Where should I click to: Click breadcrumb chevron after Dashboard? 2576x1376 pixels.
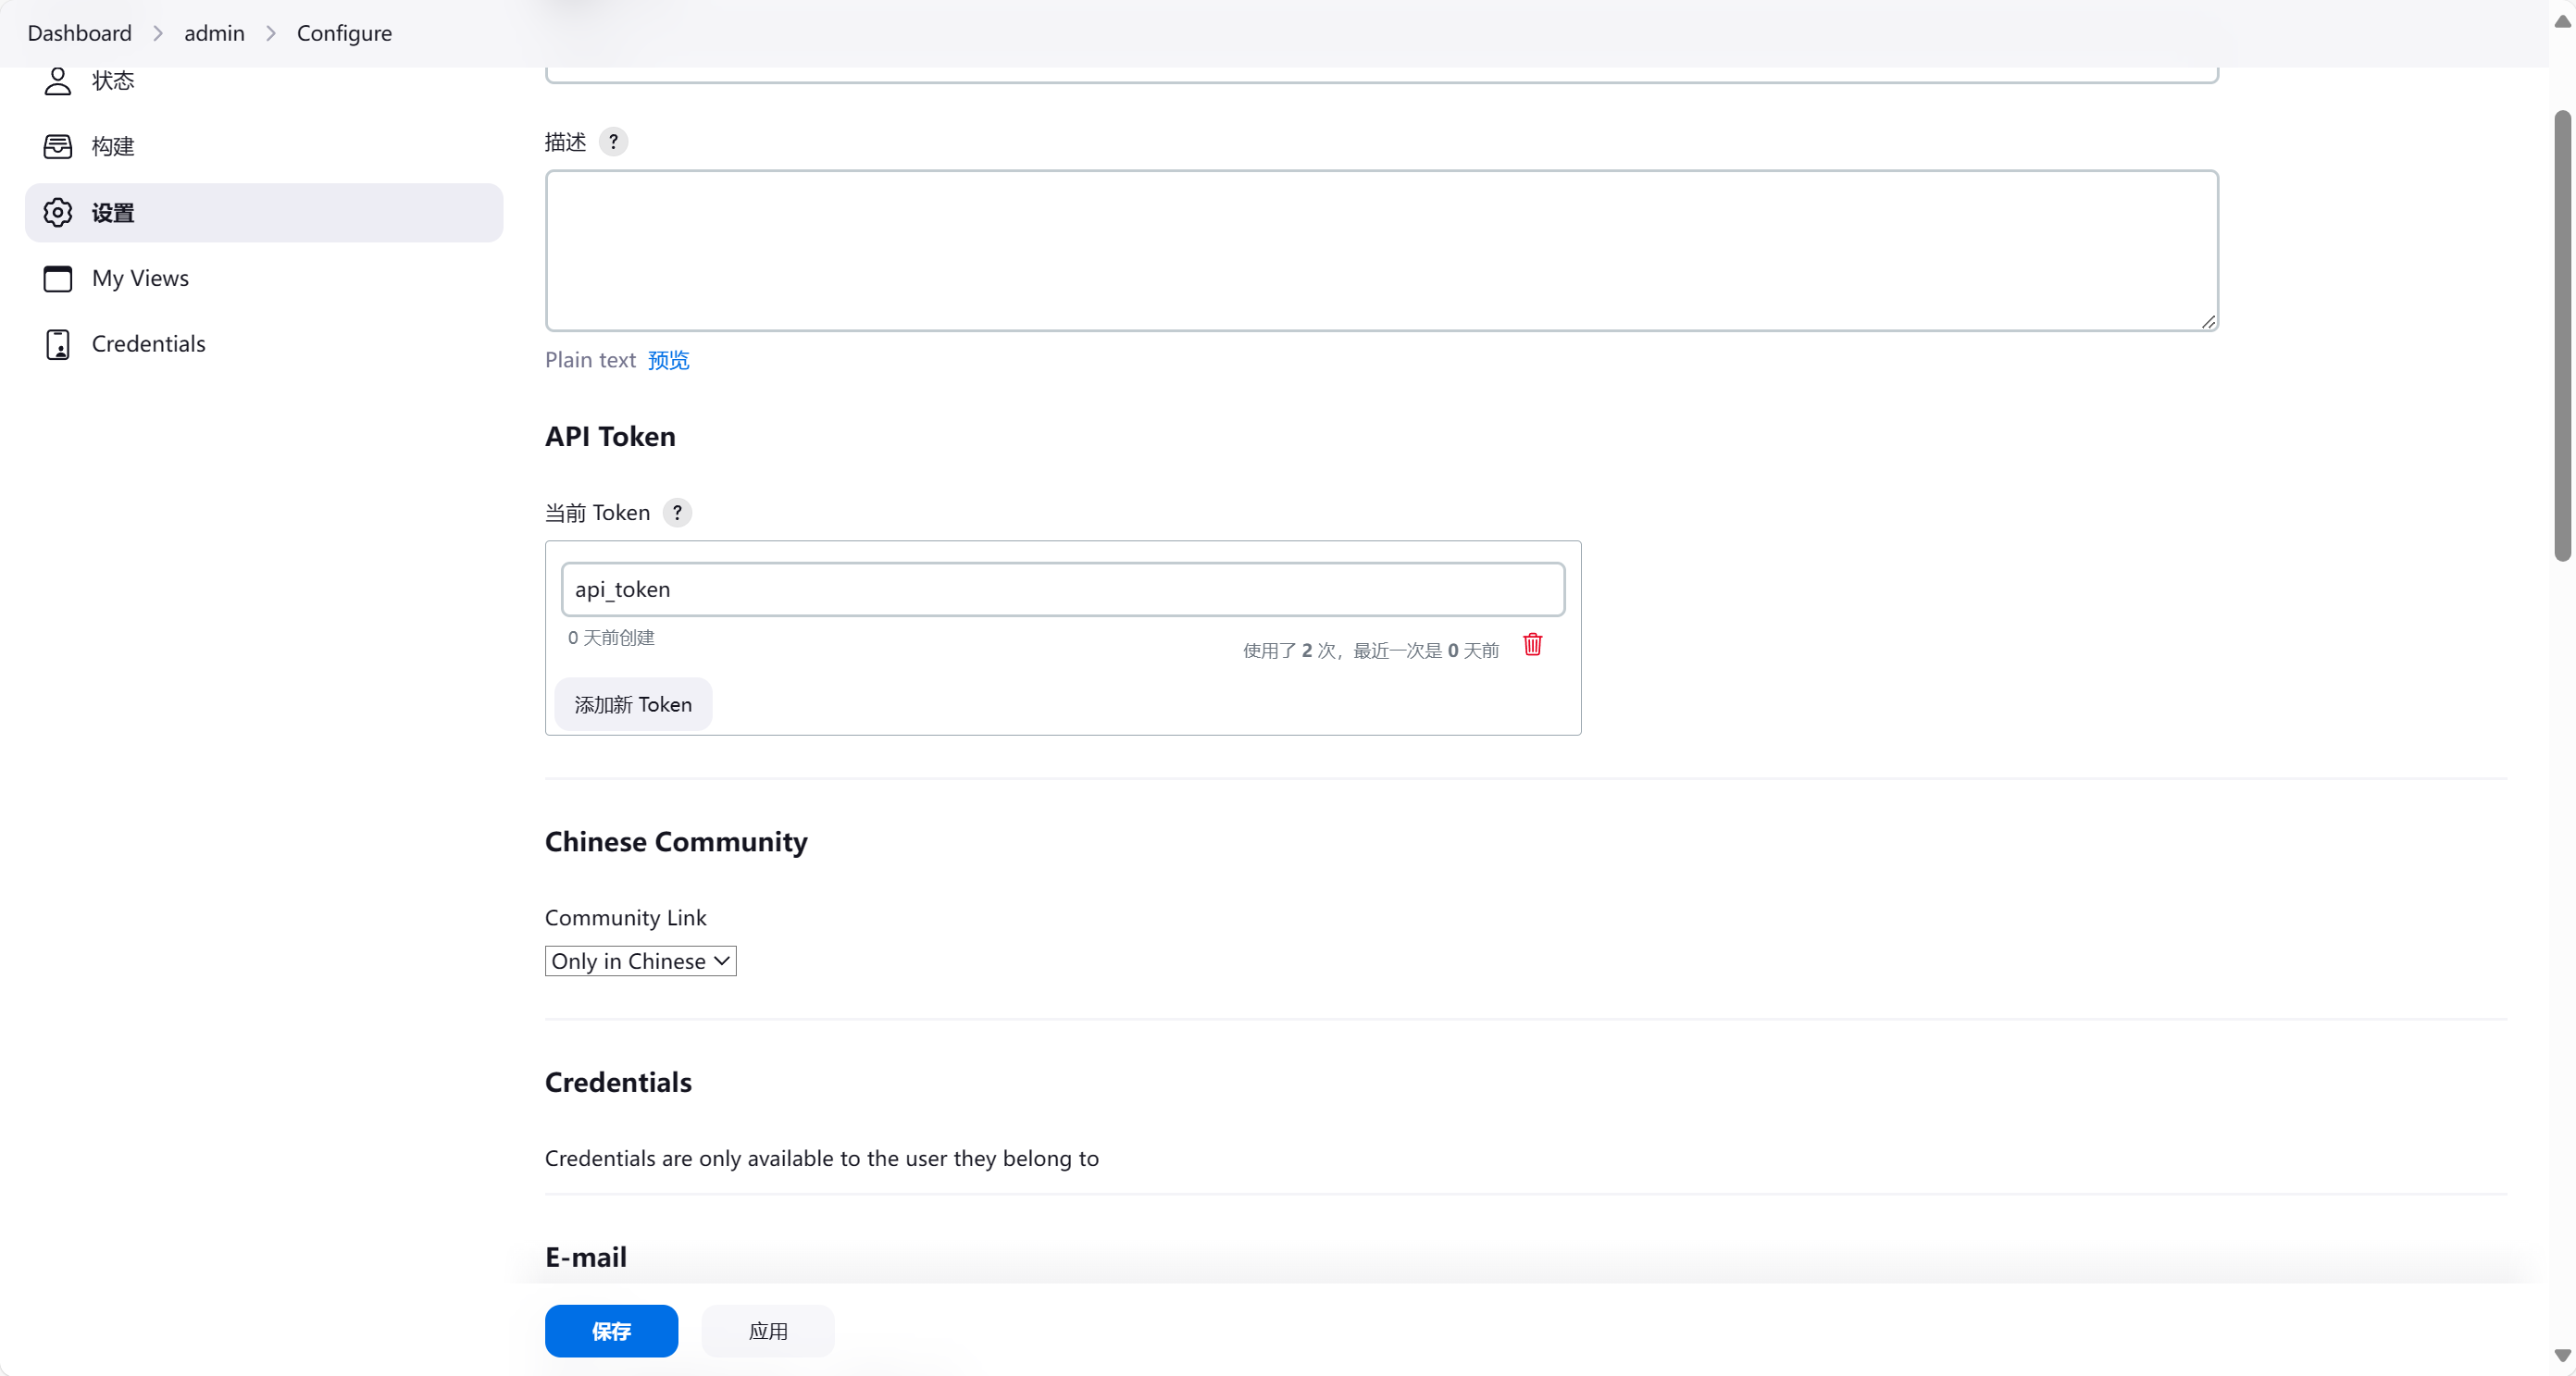pyautogui.click(x=158, y=33)
